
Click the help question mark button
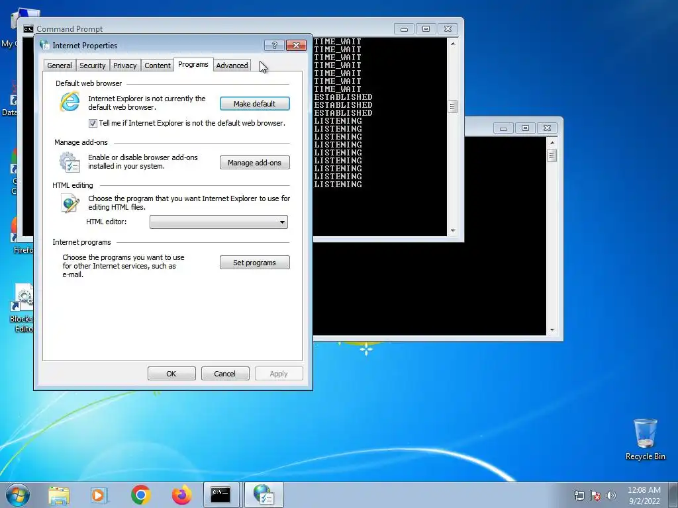[x=274, y=46]
